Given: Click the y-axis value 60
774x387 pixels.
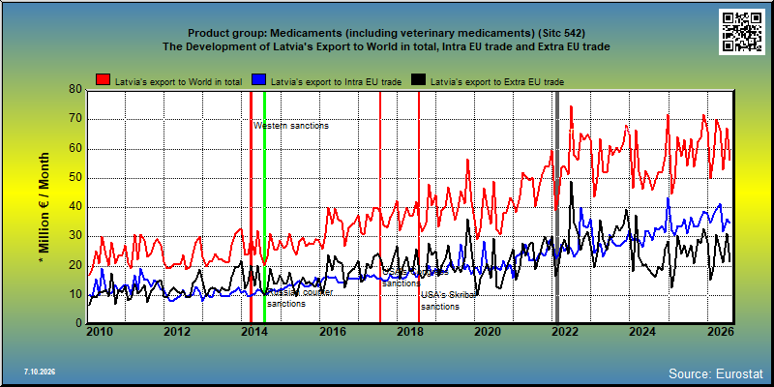Looking at the screenshot, I should click(75, 149).
